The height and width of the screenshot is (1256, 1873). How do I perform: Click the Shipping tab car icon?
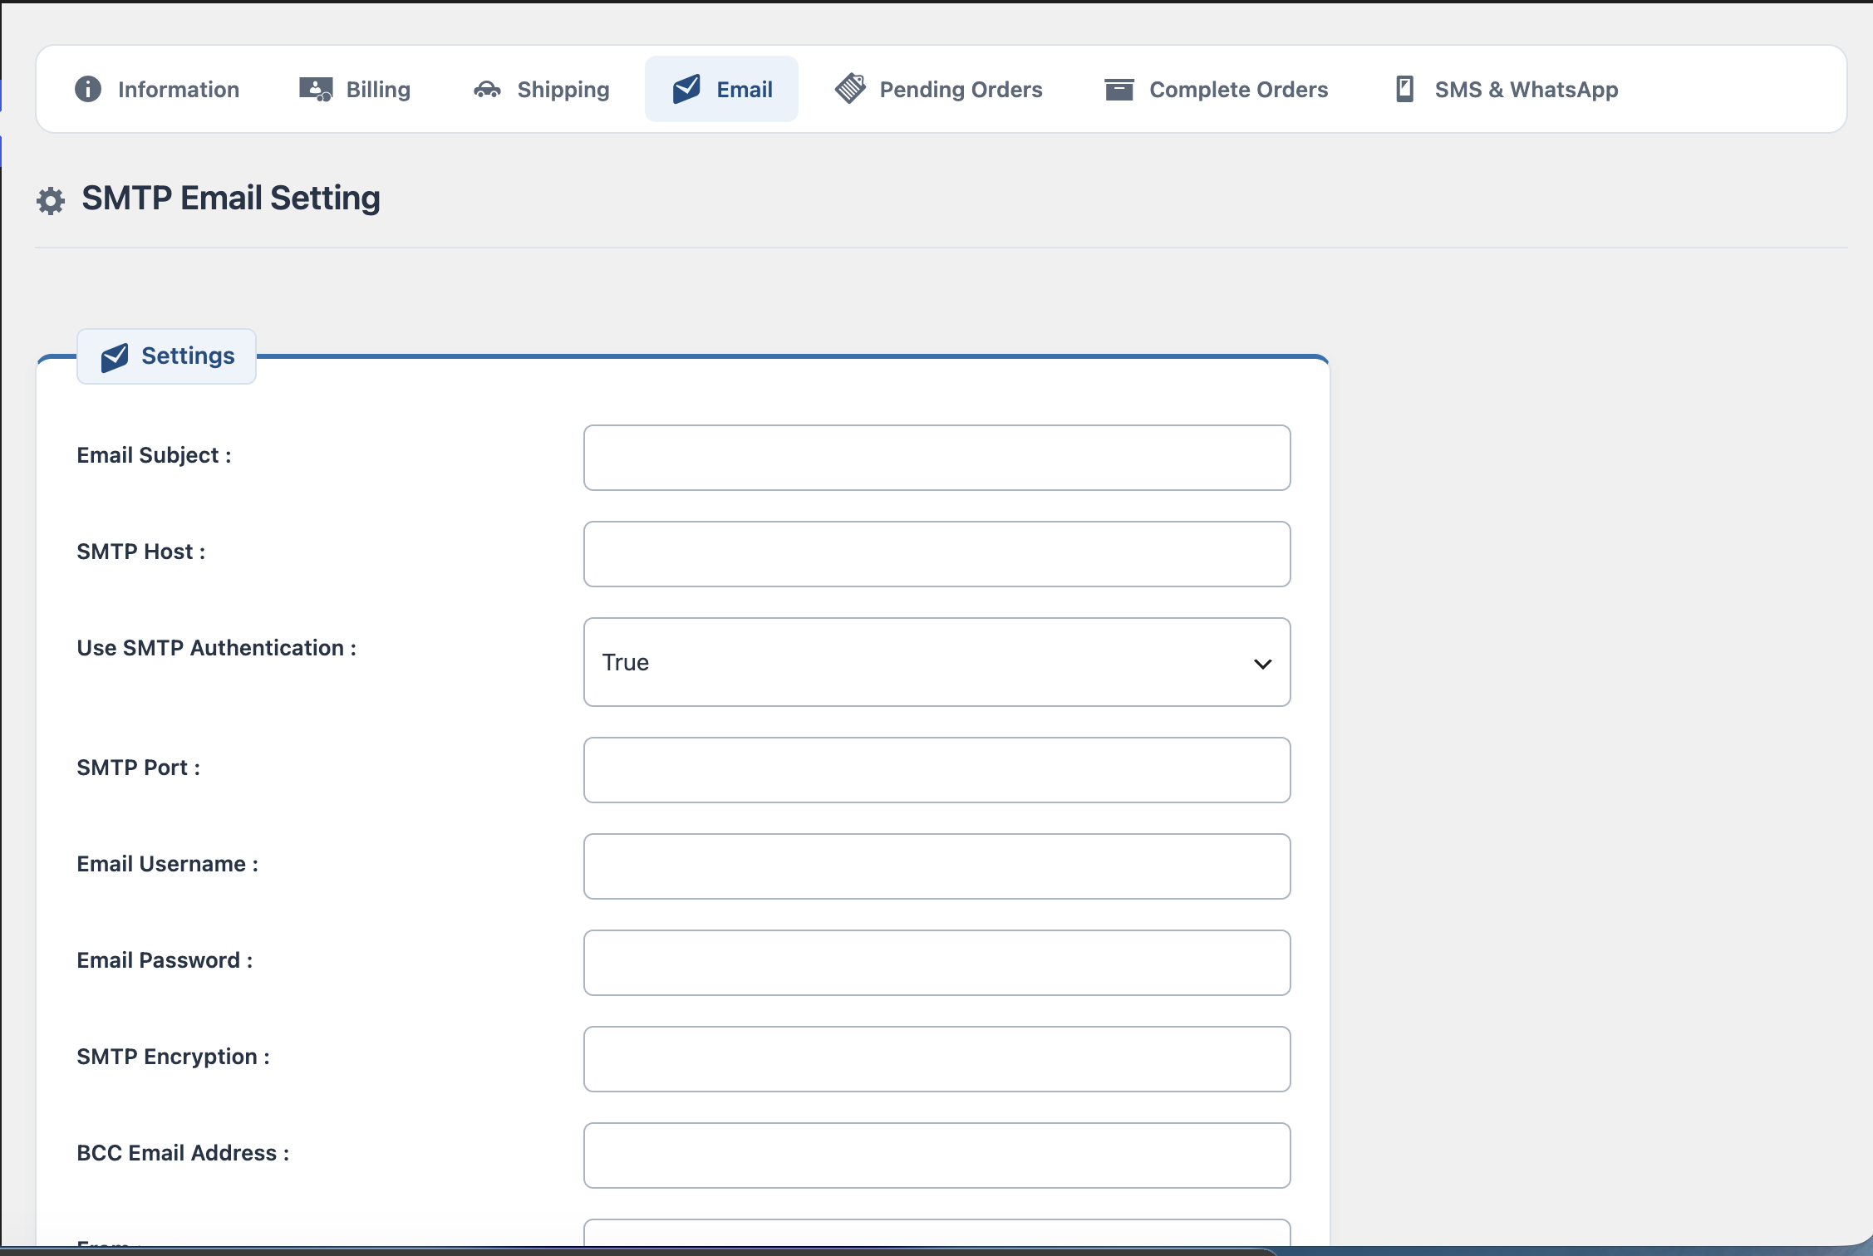[x=487, y=89]
